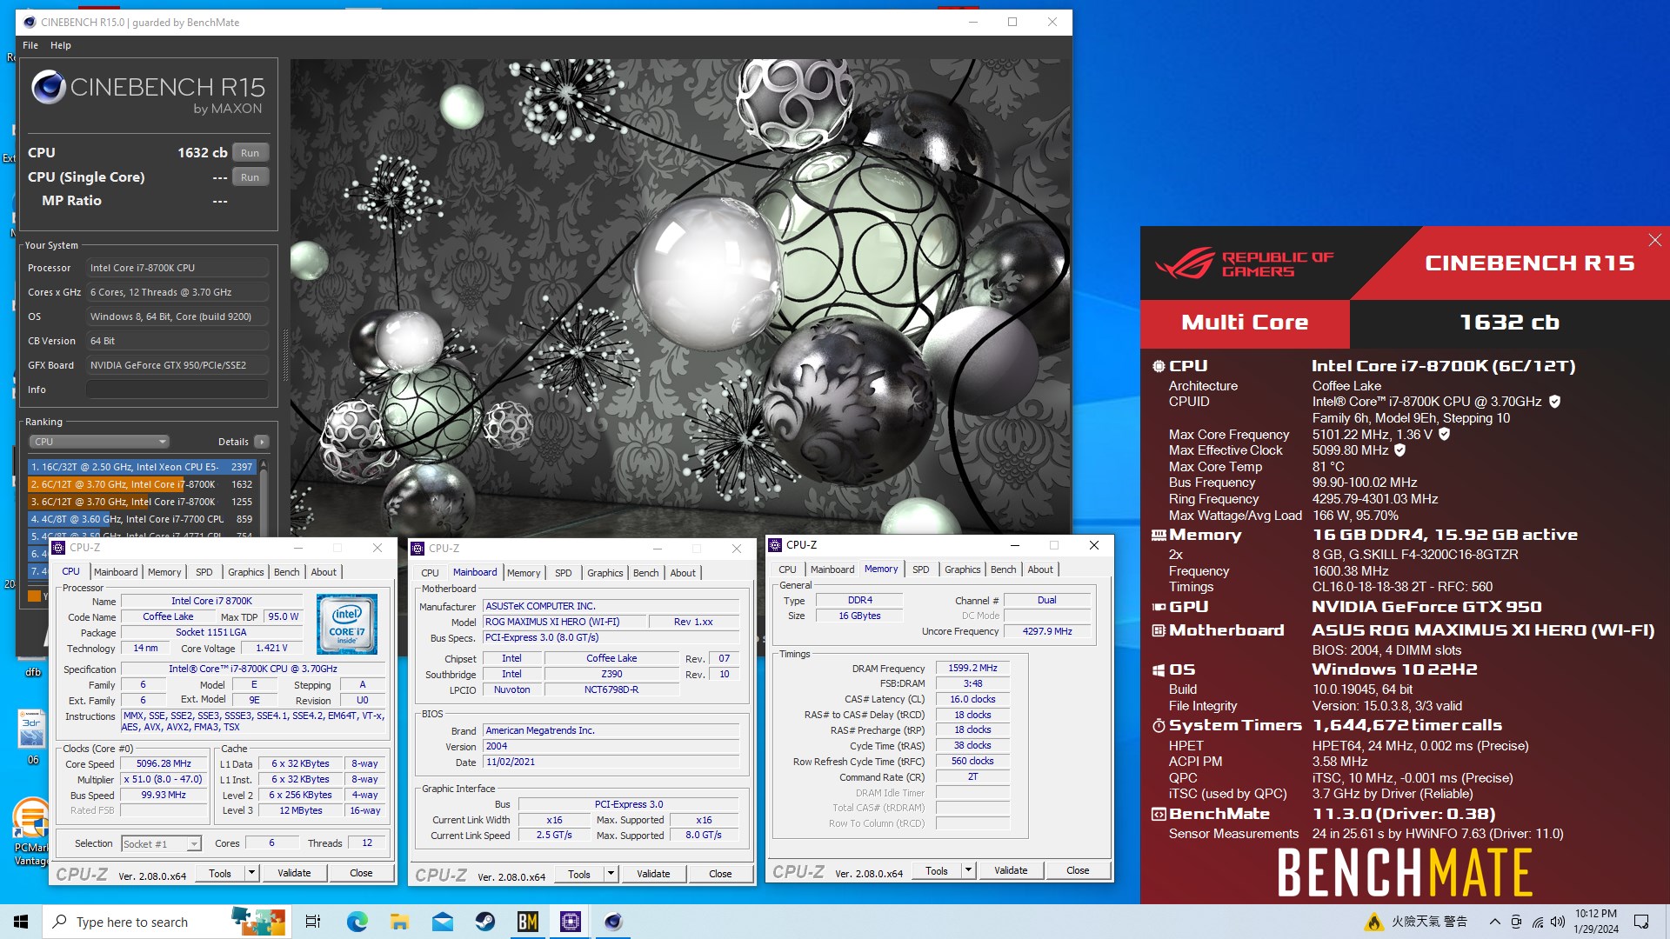Click the Cinebench side panel splitter handle

[284, 354]
